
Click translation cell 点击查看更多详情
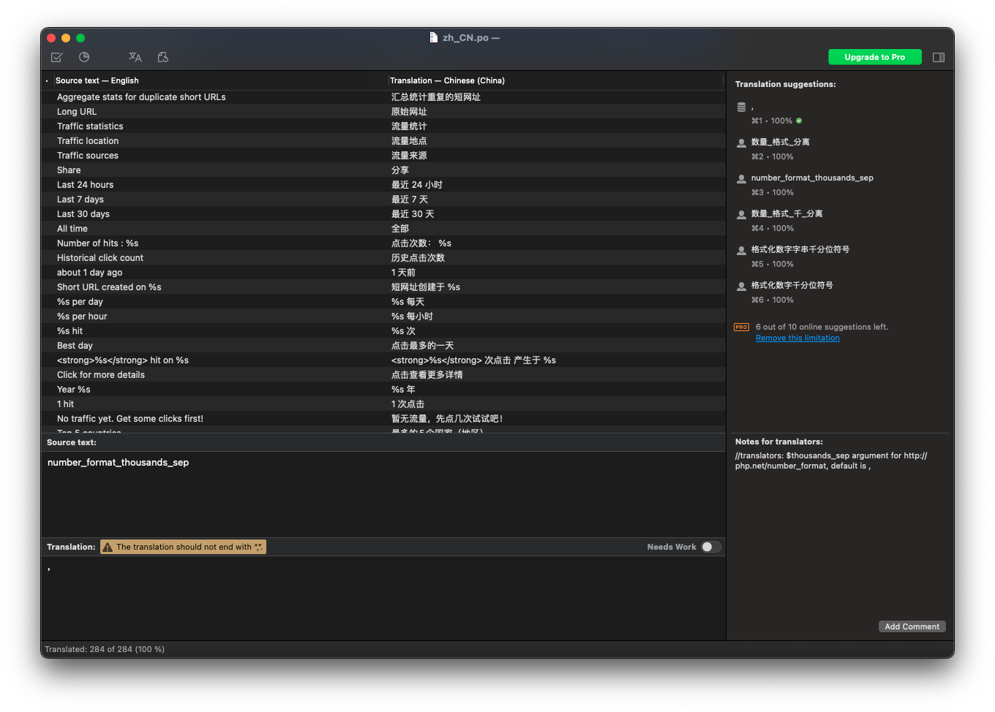coord(427,374)
